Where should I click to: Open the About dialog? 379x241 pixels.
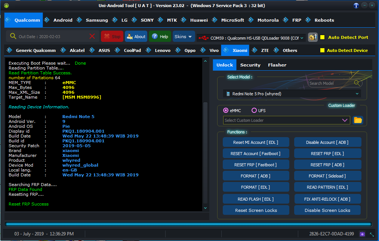point(136,37)
